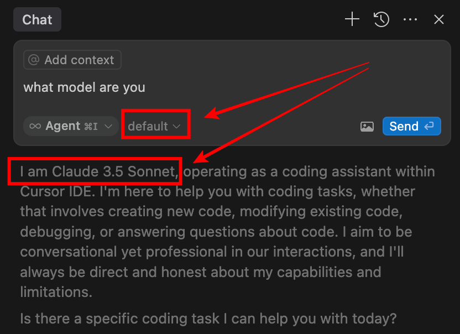Click the Add context button
460x334 pixels.
click(72, 60)
